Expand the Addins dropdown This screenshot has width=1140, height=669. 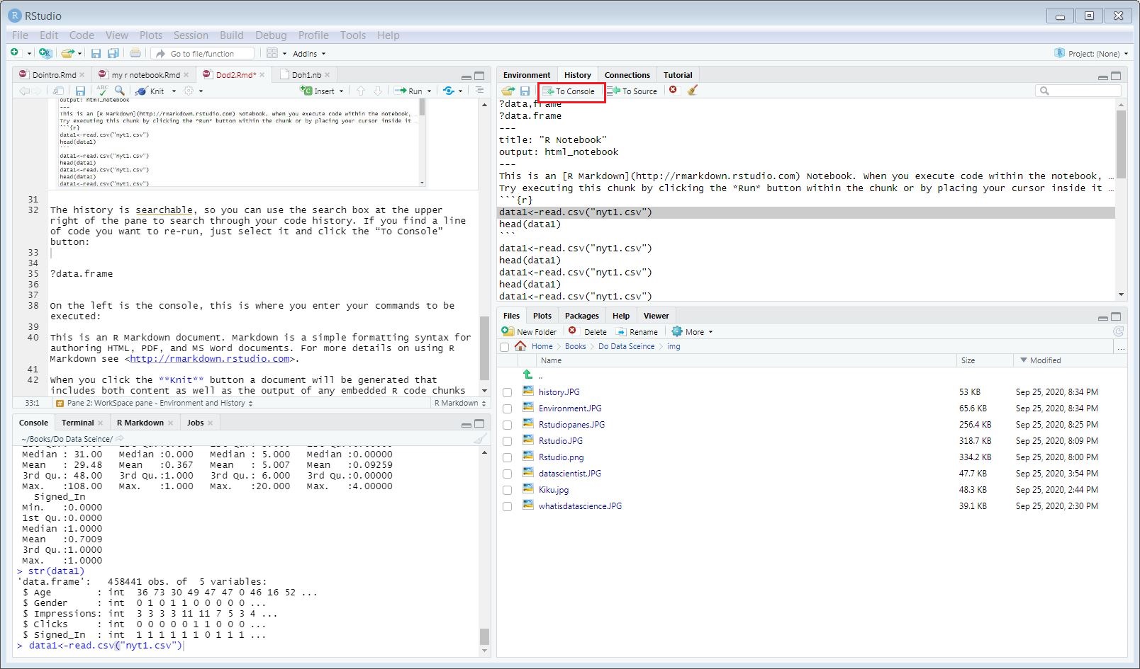tap(309, 54)
